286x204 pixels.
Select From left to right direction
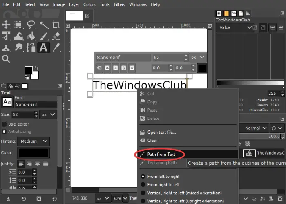163,177
